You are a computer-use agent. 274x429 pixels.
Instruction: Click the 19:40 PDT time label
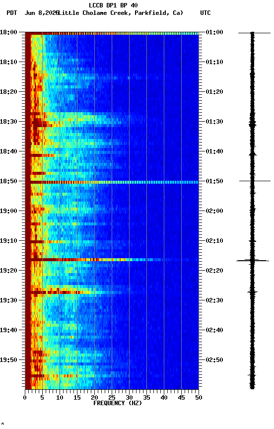point(8,330)
